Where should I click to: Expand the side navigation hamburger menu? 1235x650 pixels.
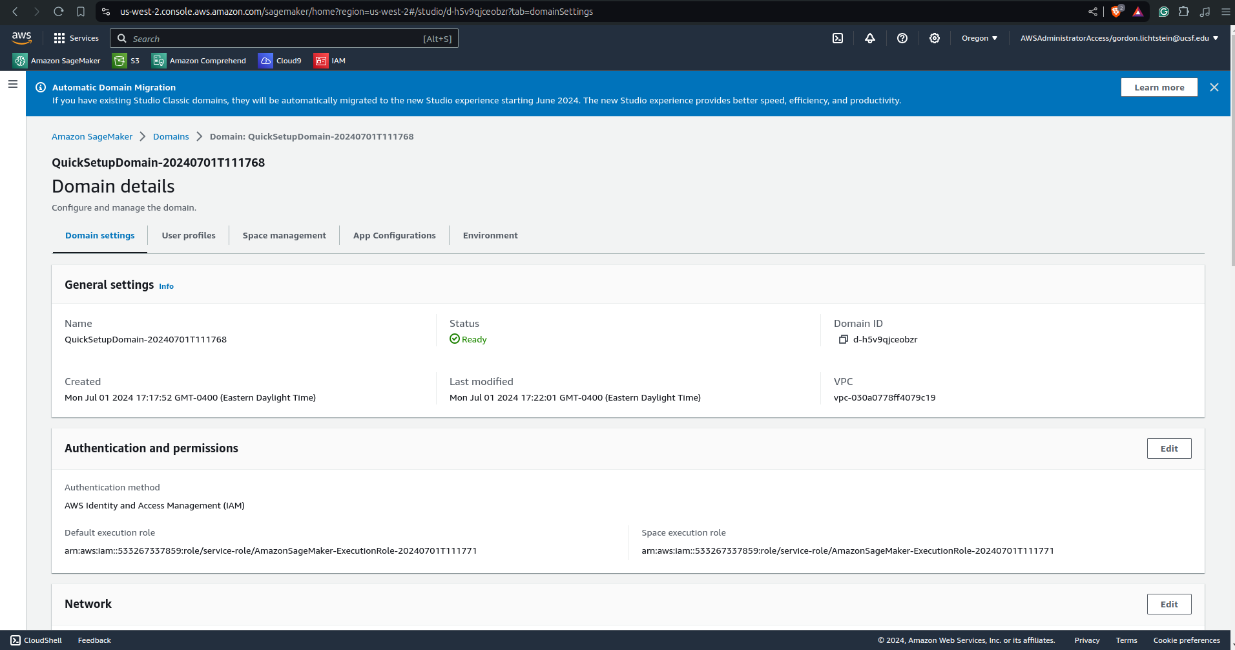13,84
